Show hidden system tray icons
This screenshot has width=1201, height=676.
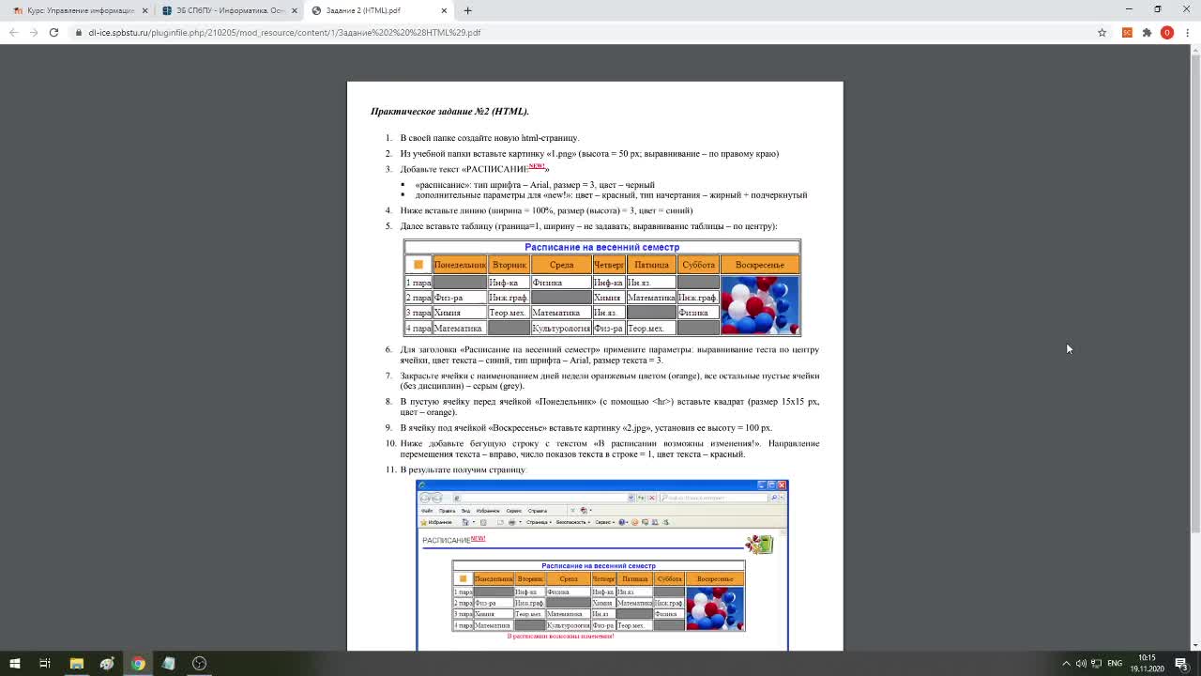(1066, 663)
